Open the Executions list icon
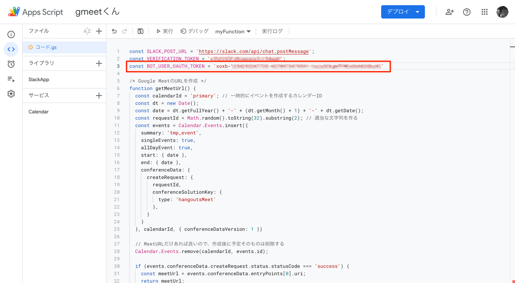The image size is (515, 283). coord(11,79)
